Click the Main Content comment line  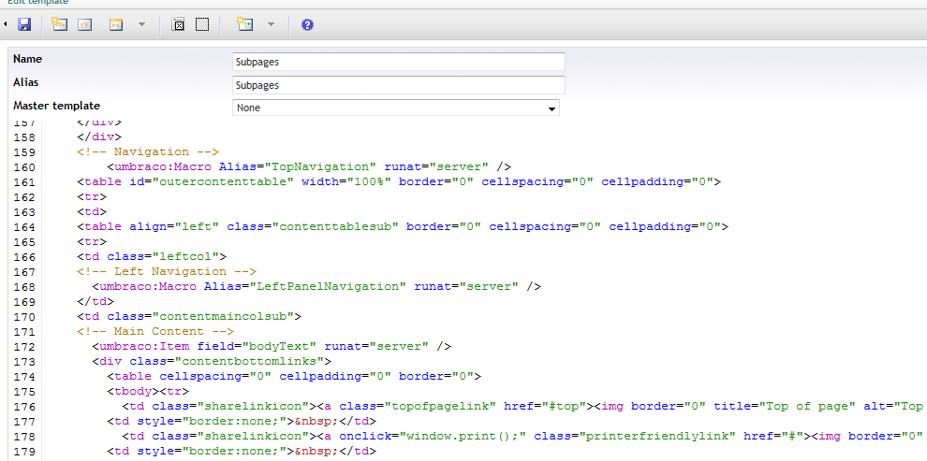[x=155, y=332]
